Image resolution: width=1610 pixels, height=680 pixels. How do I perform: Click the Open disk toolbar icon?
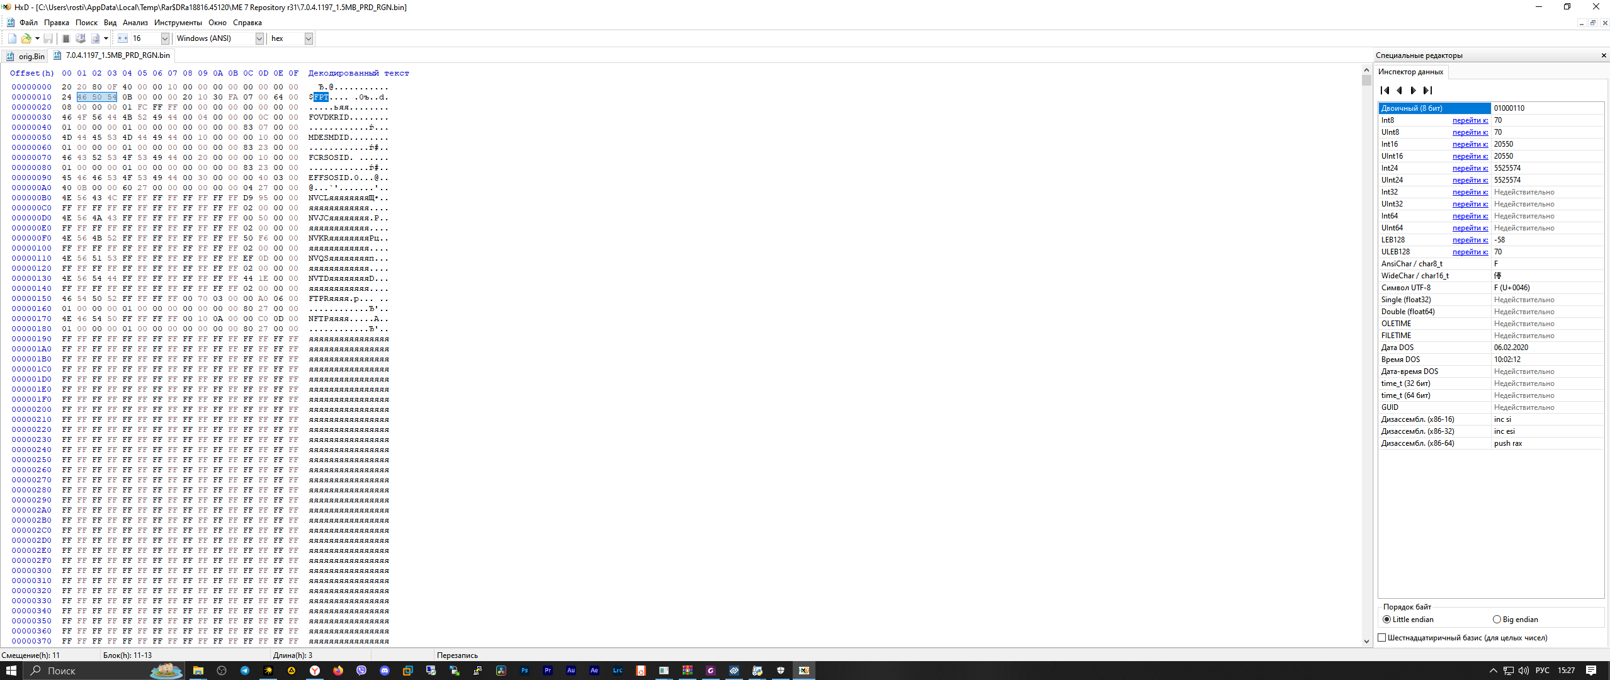[81, 38]
